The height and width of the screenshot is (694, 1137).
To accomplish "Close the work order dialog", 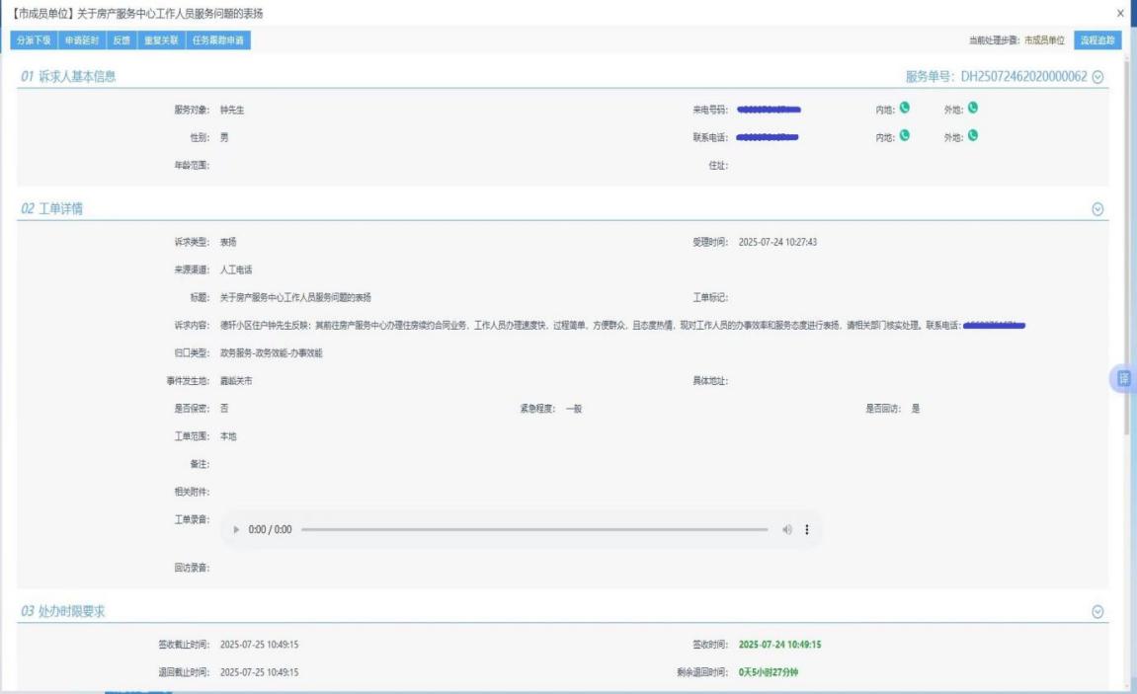I will (1119, 14).
